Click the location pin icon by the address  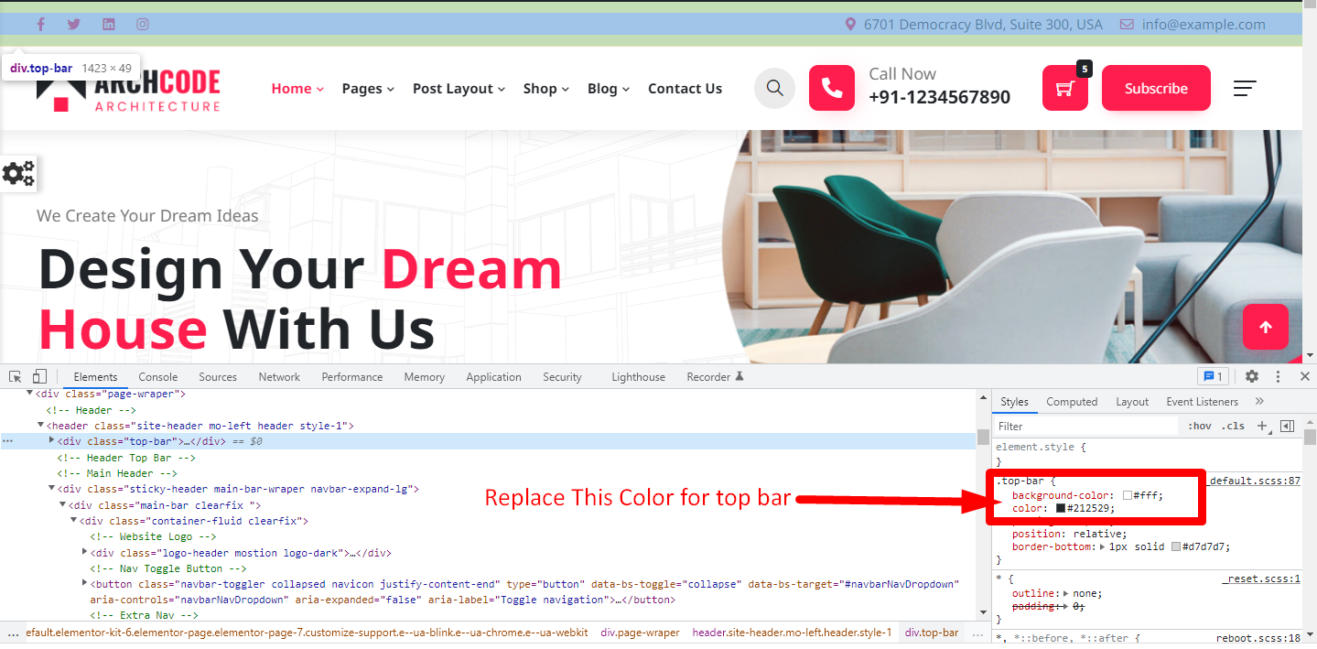point(850,25)
